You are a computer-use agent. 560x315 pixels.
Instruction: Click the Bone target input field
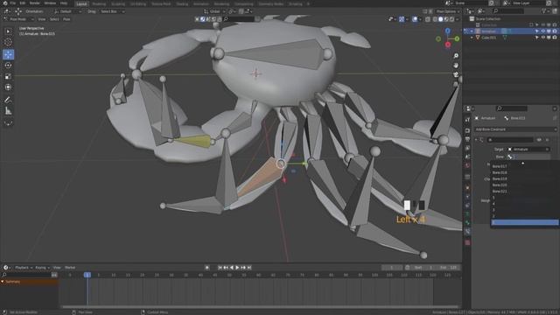pyautogui.click(x=528, y=157)
